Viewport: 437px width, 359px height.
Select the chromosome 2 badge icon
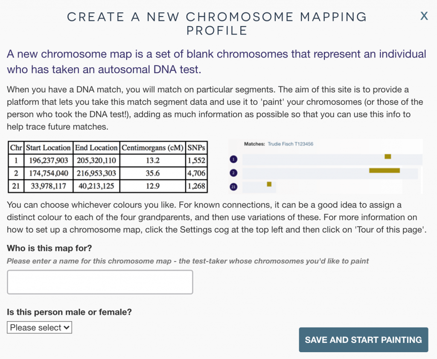coord(233,173)
